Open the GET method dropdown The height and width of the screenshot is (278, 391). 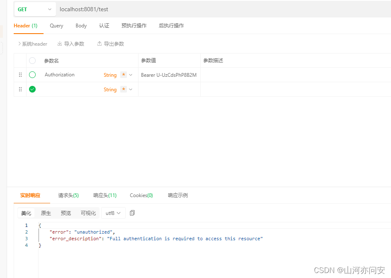click(x=35, y=9)
